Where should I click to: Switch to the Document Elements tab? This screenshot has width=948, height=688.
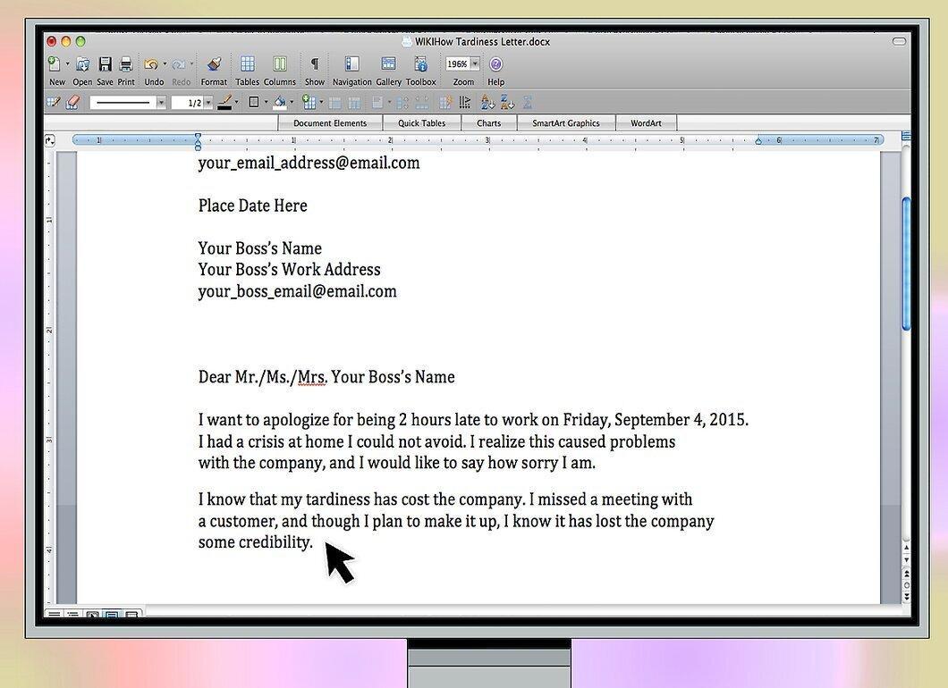[330, 123]
